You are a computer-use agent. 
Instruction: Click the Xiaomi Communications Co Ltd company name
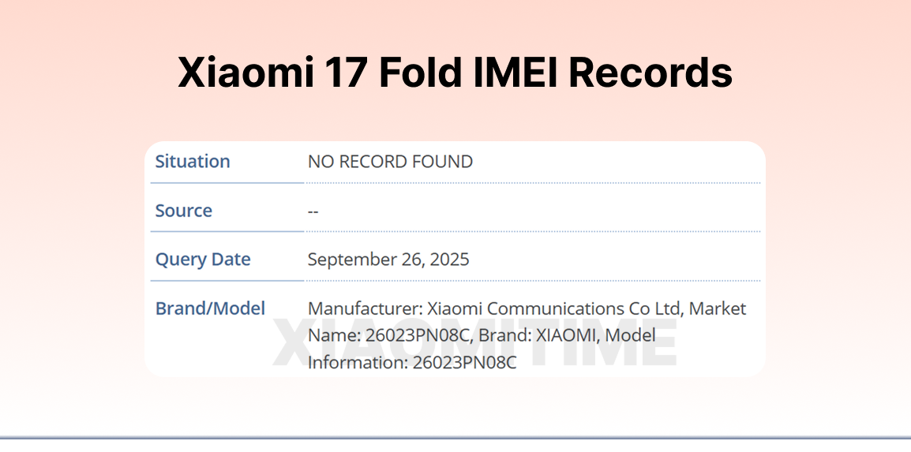pos(546,308)
